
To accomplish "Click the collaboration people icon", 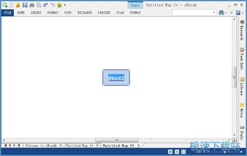I will pos(221,13).
